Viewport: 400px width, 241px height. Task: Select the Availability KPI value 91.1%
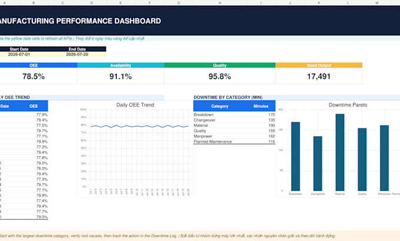121,77
